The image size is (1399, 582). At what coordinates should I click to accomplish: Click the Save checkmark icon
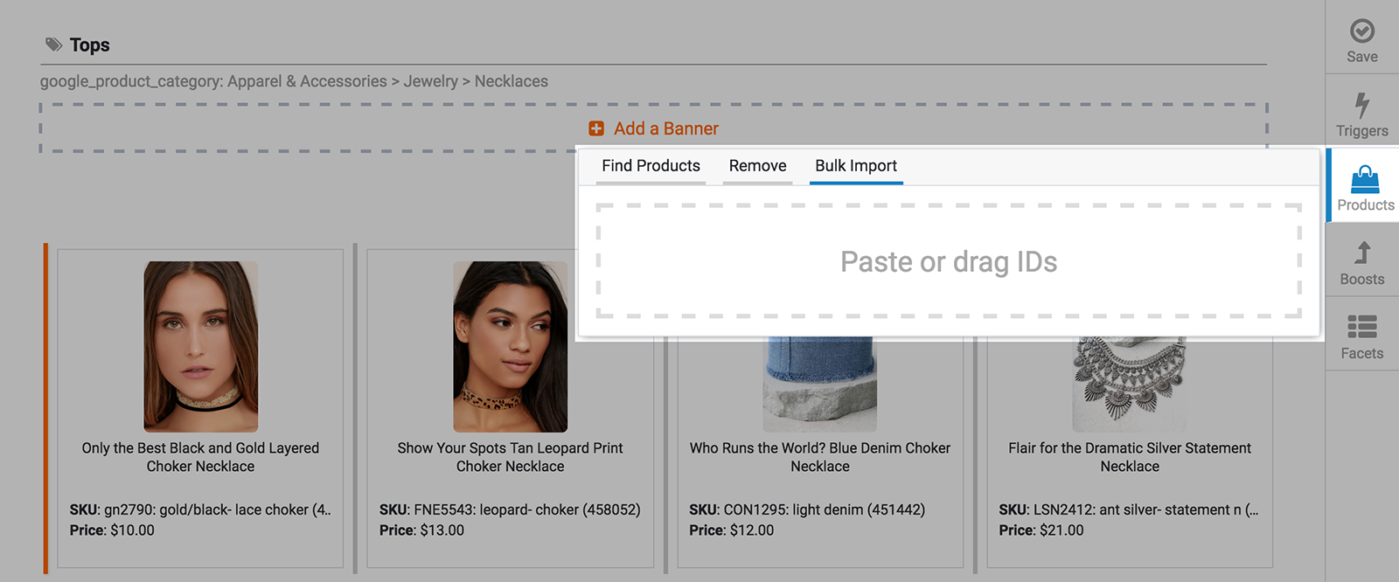click(x=1361, y=31)
